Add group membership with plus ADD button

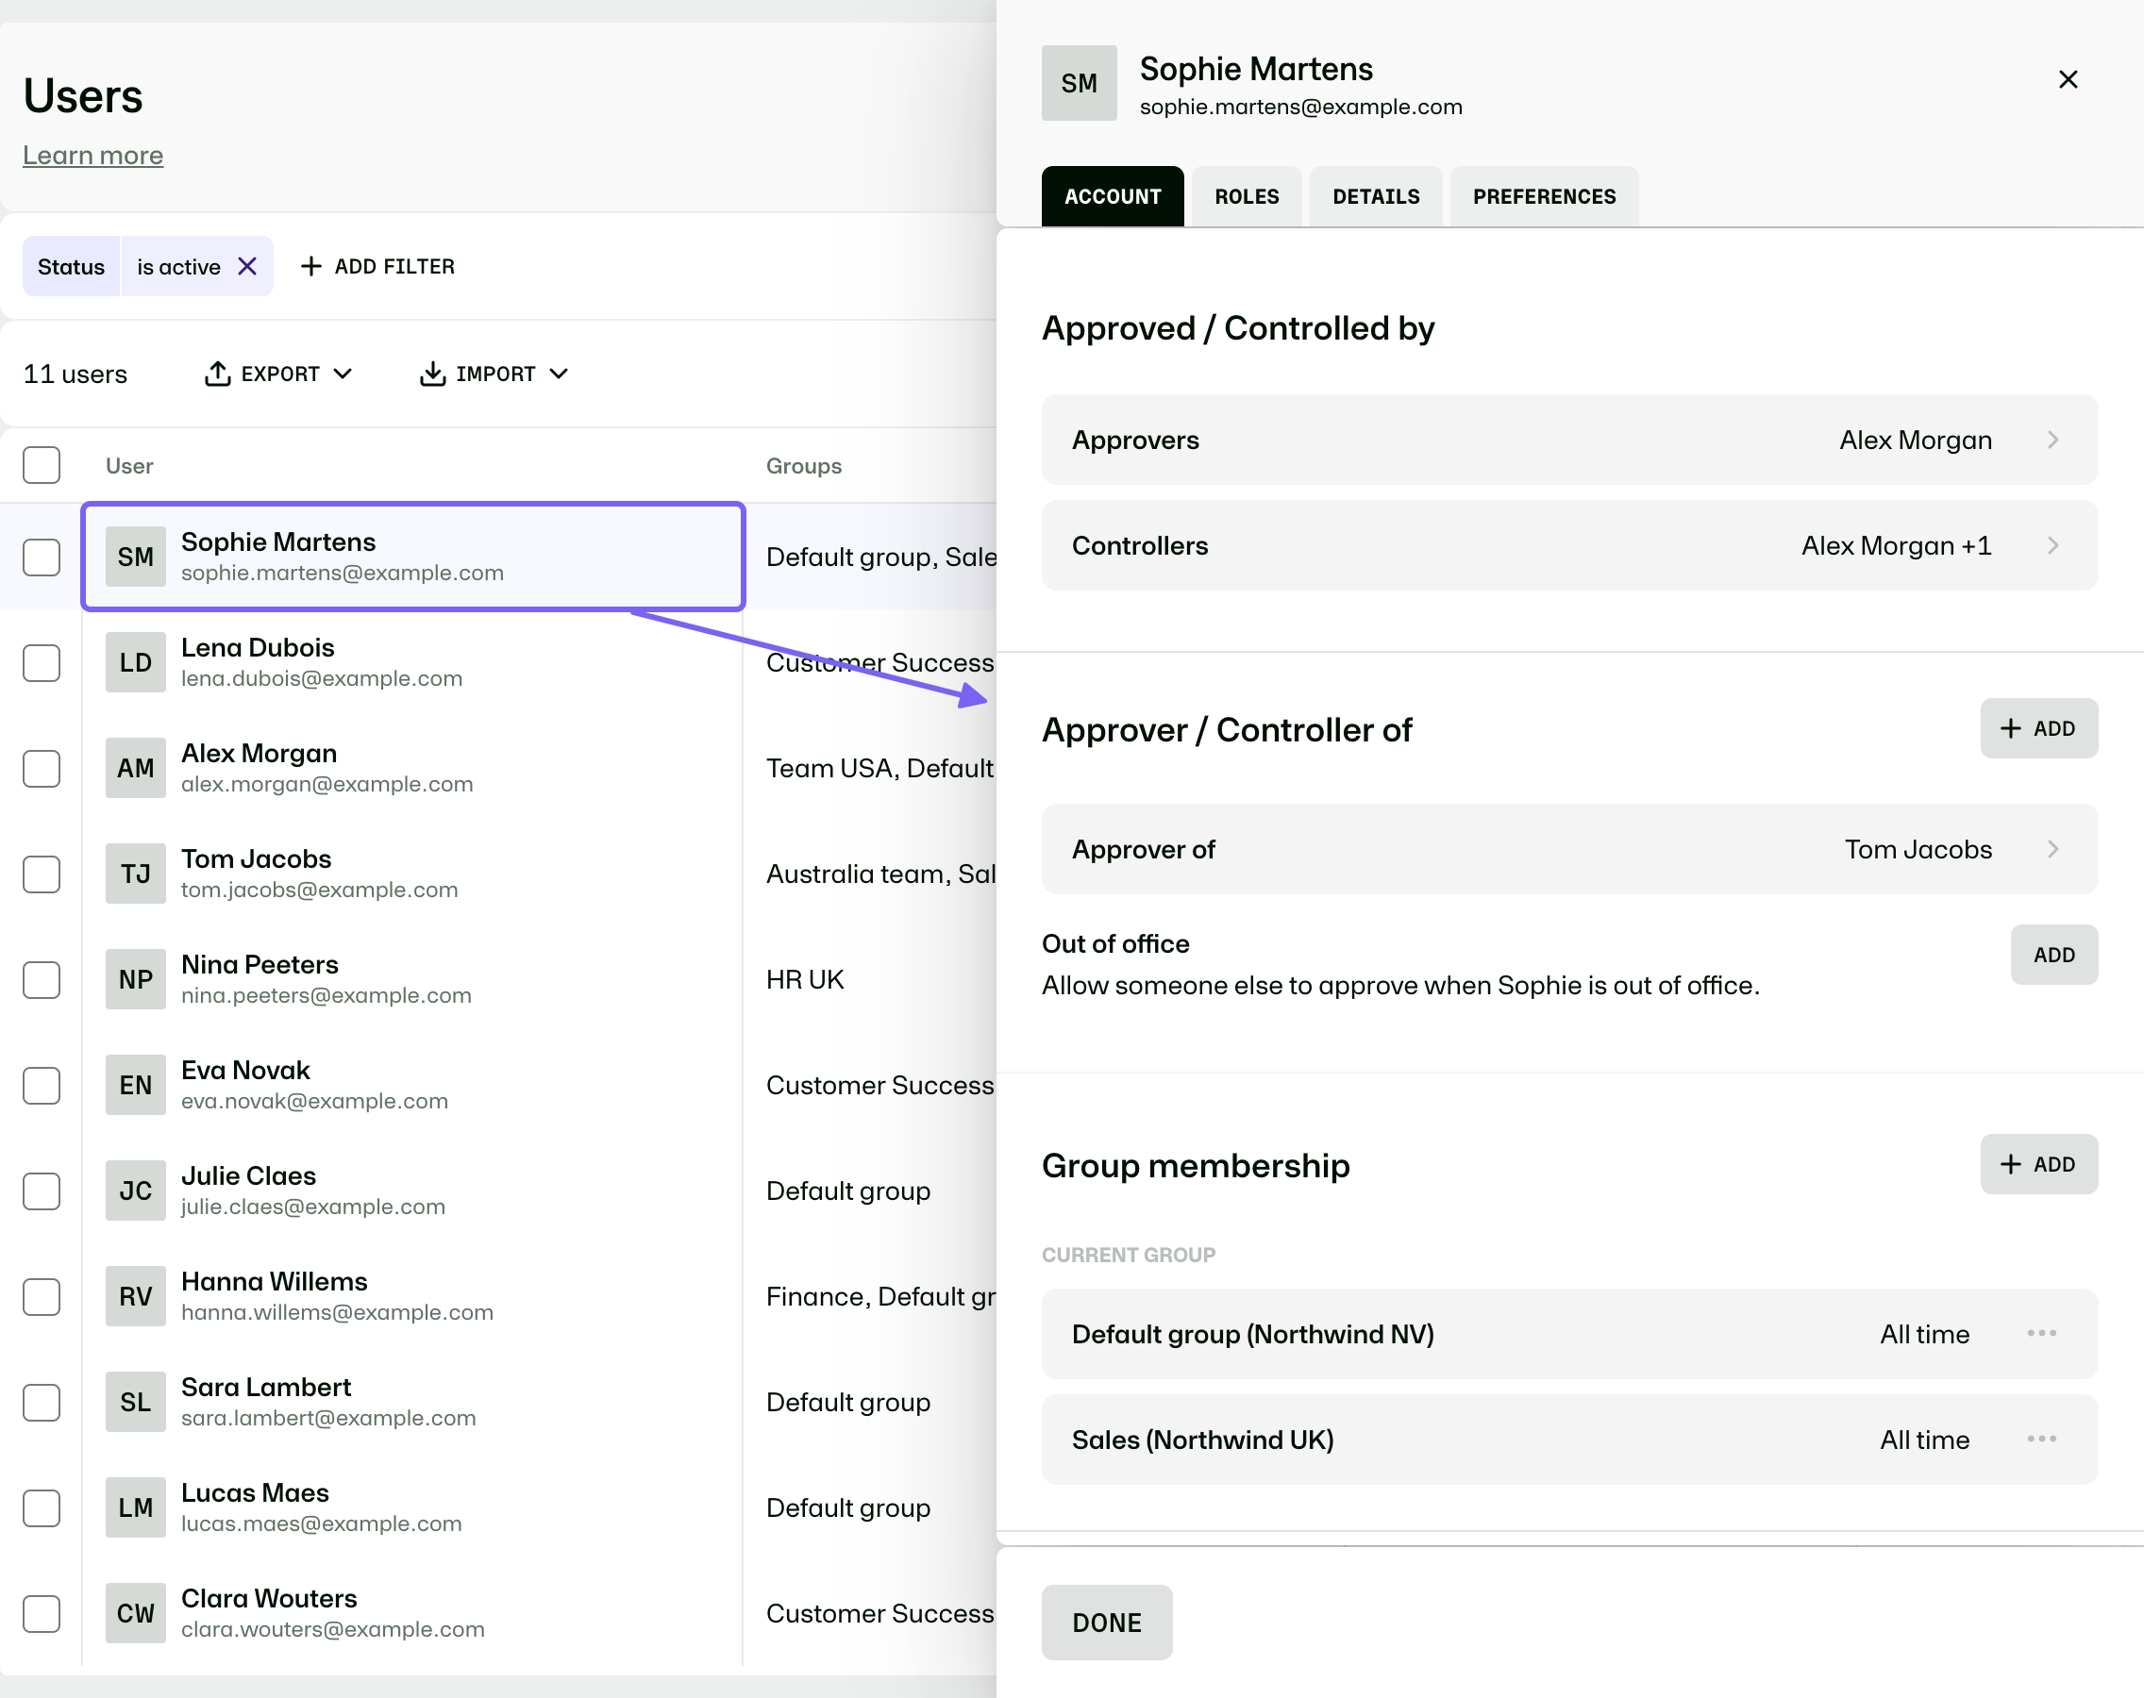click(2038, 1164)
